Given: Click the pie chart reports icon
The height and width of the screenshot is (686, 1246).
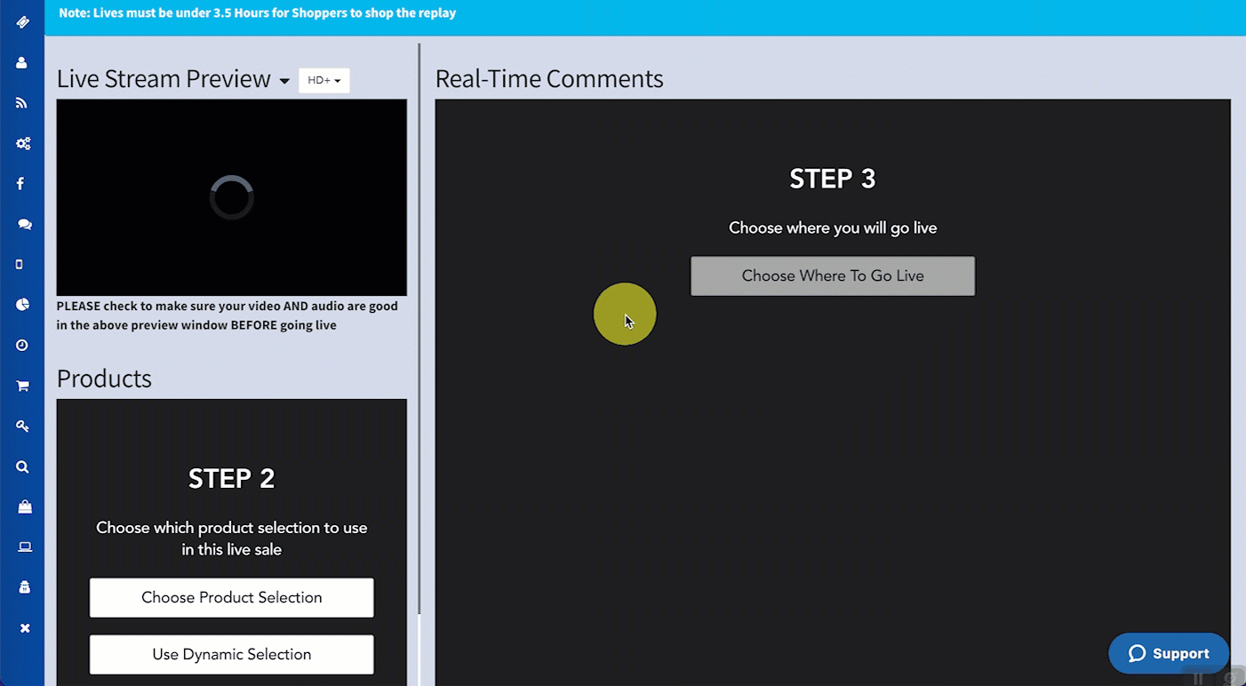Looking at the screenshot, I should tap(23, 305).
